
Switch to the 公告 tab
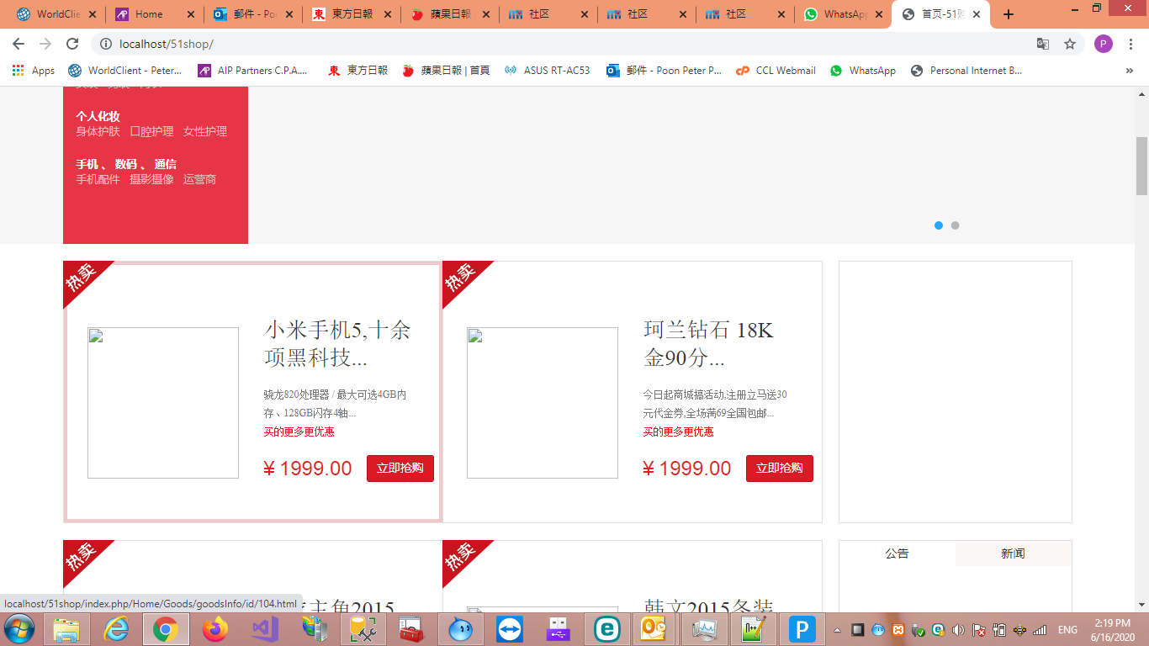coord(897,553)
